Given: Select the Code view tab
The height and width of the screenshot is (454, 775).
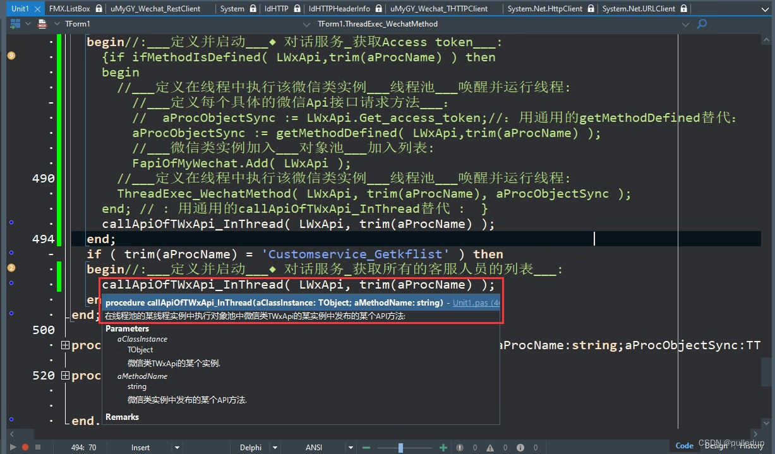Looking at the screenshot, I should (x=684, y=446).
